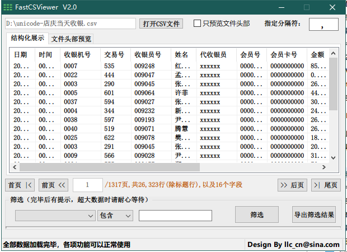This screenshot has height=252, width=347.
Task: Click the page number input field
Action: click(x=88, y=185)
